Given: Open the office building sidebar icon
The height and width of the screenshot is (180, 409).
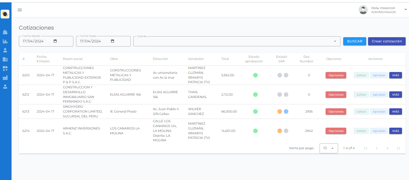Looking at the screenshot, I should click(x=5, y=59).
